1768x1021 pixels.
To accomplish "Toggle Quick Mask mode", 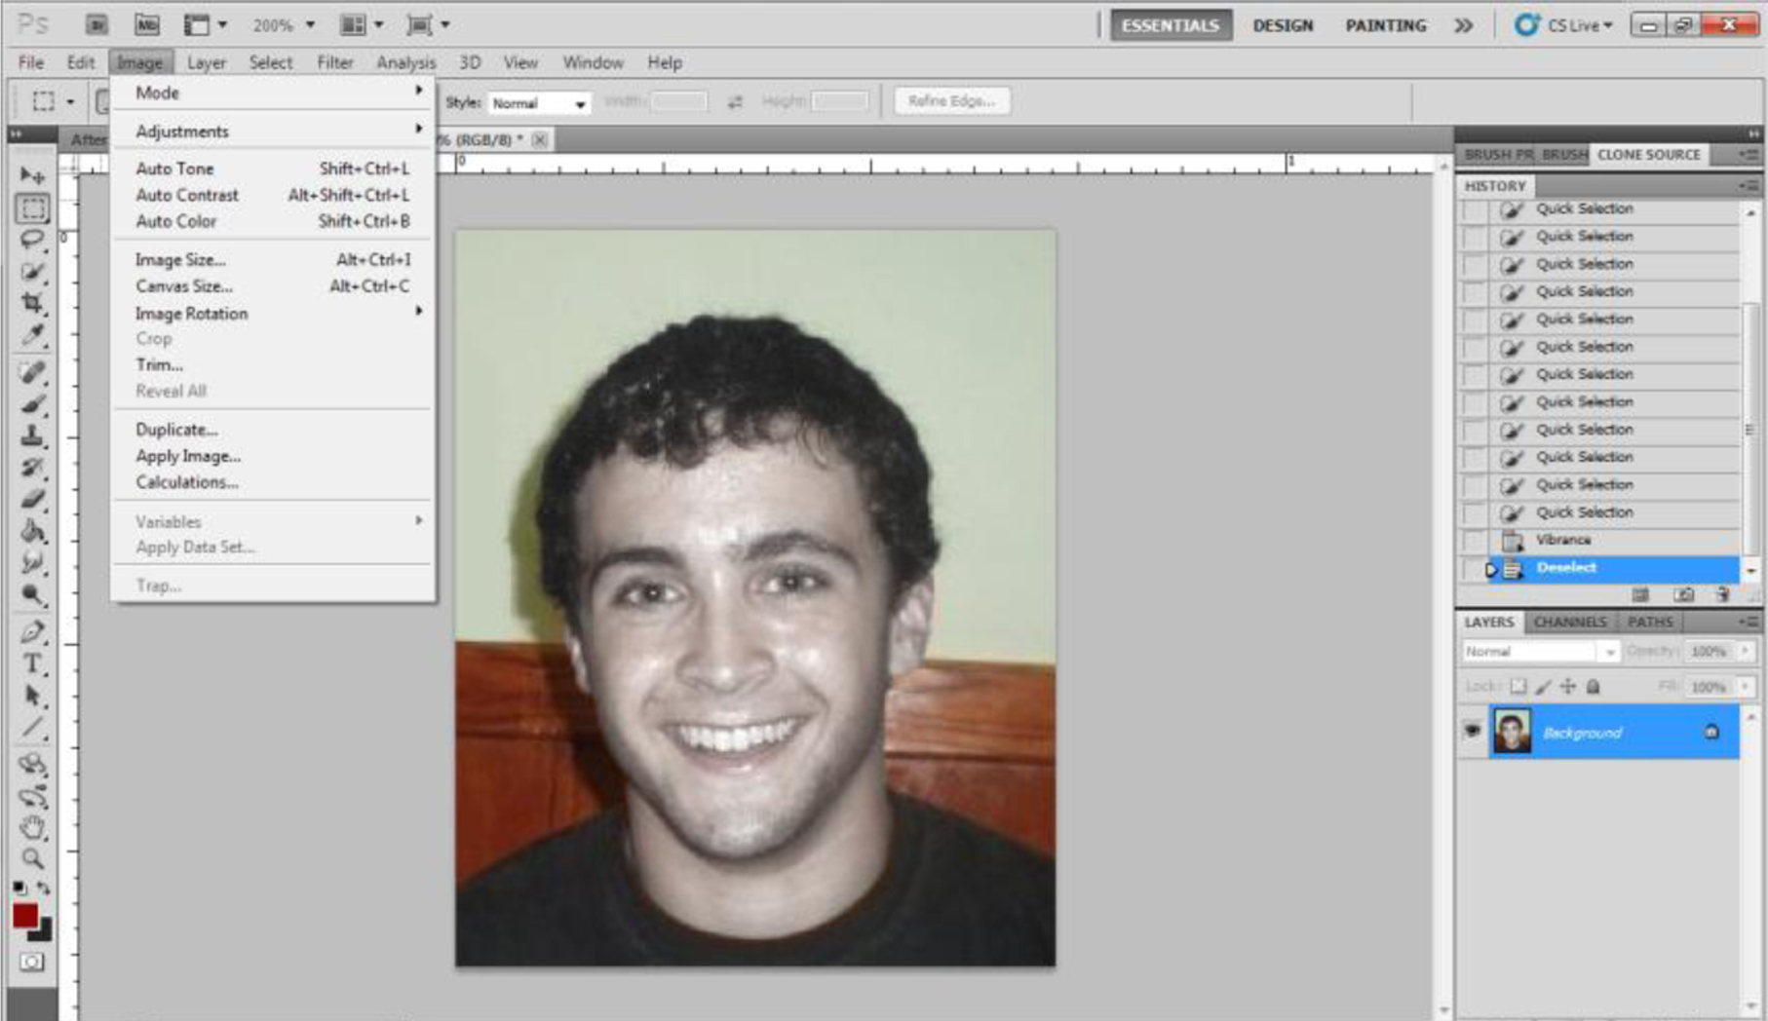I will point(32,963).
